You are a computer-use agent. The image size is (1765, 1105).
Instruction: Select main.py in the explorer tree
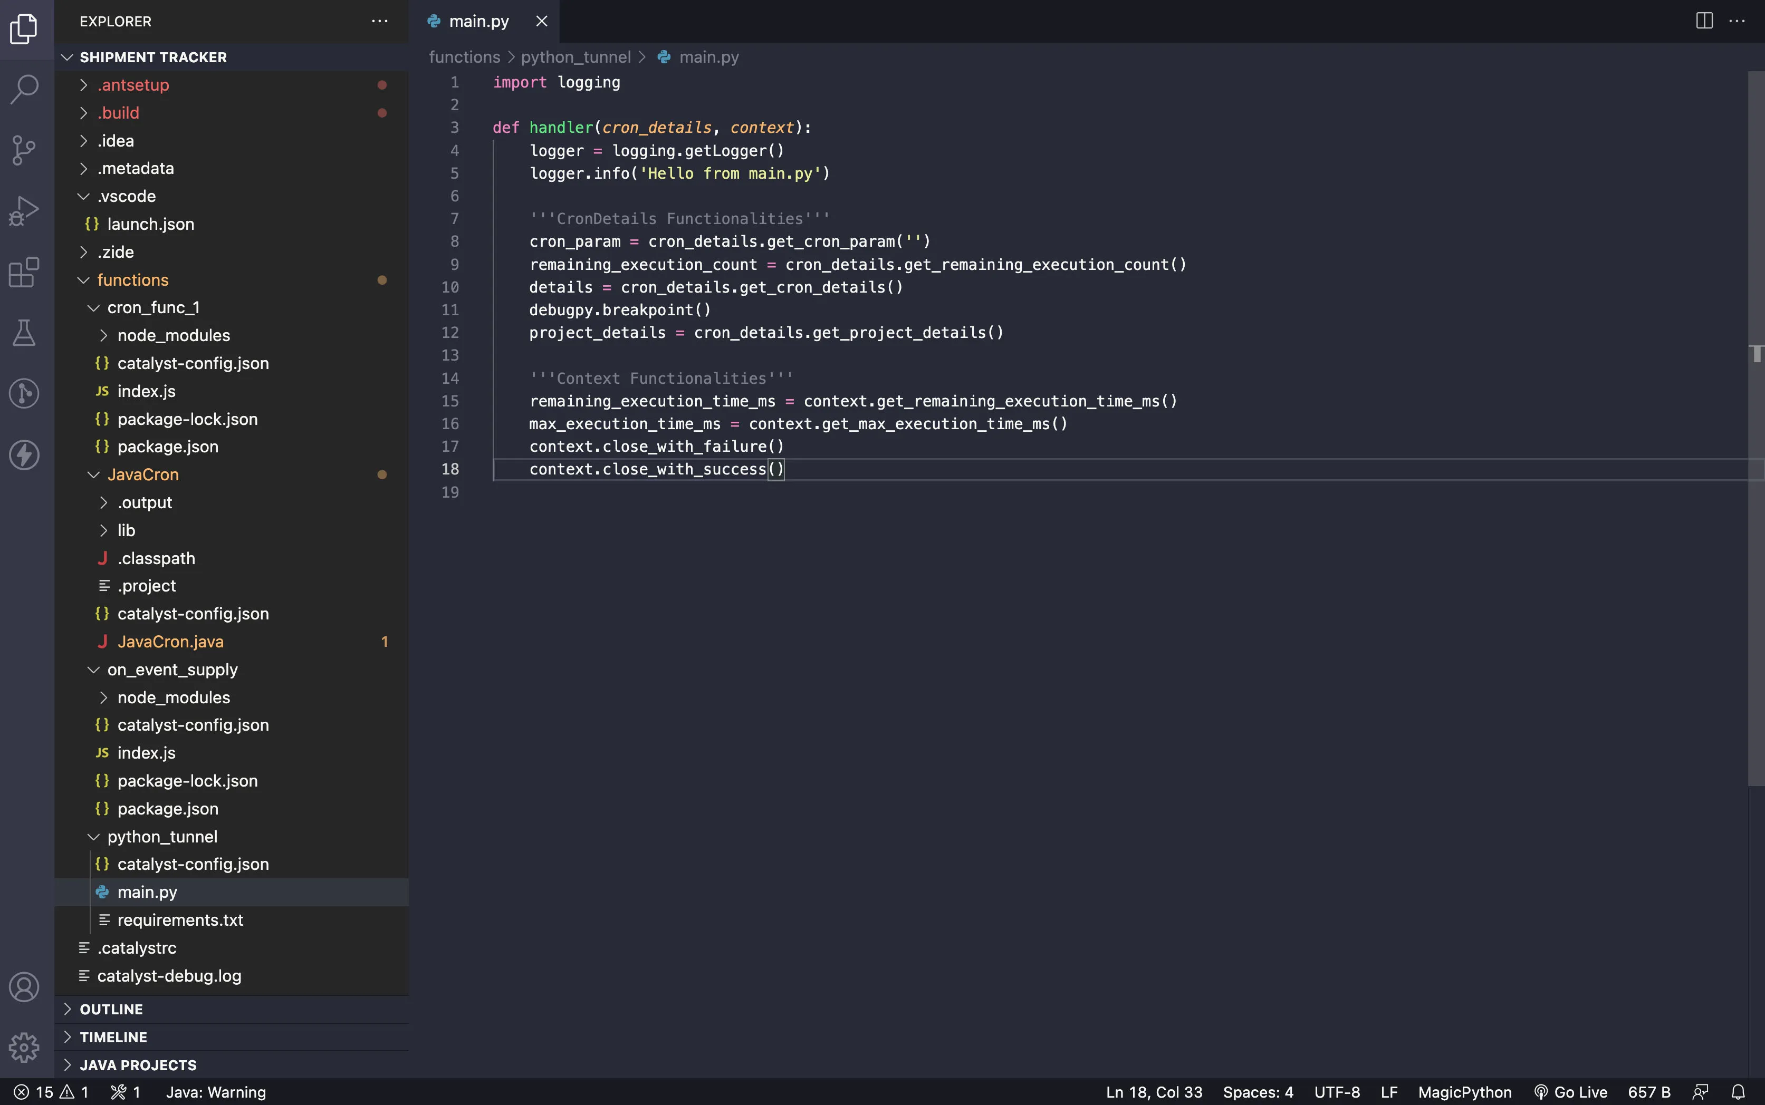[231, 891]
